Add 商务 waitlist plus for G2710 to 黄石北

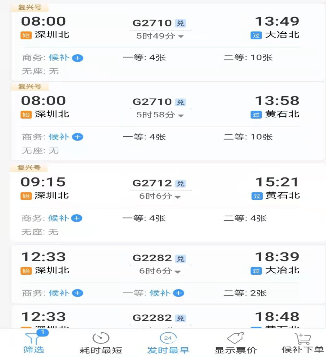pos(78,137)
